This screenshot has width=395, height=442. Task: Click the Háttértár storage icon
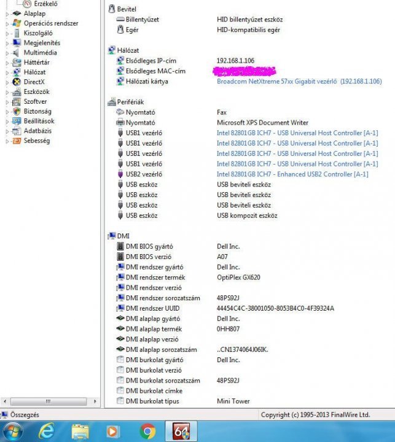(x=17, y=62)
